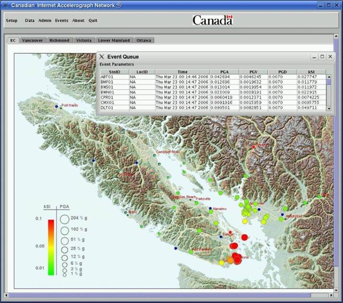Sort table by PGD column header
This screenshot has width=343, height=303.
point(282,72)
